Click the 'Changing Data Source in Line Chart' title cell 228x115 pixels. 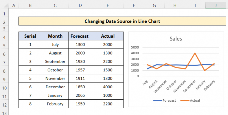(122, 21)
